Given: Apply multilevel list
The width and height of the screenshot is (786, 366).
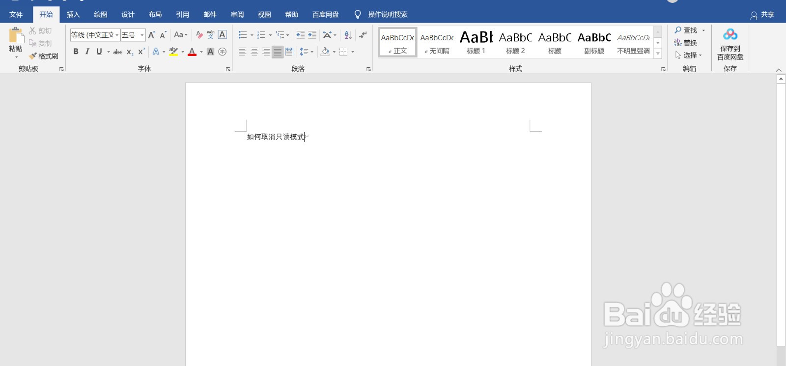Looking at the screenshot, I should point(280,35).
